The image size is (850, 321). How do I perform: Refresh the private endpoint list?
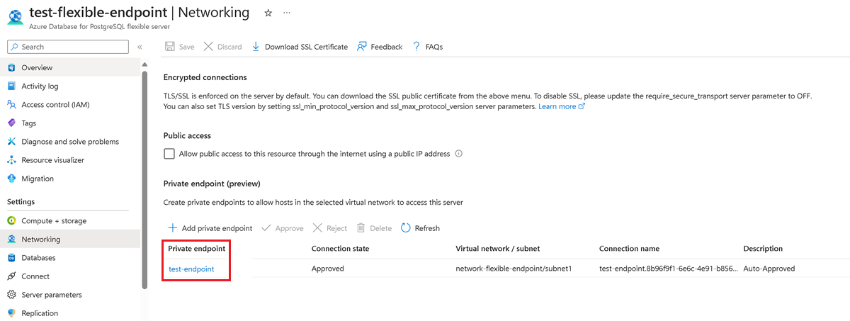tap(420, 228)
